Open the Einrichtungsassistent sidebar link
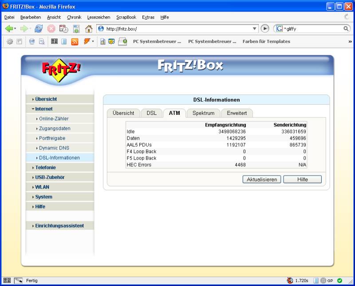This screenshot has width=355, height=286. pyautogui.click(x=60, y=226)
